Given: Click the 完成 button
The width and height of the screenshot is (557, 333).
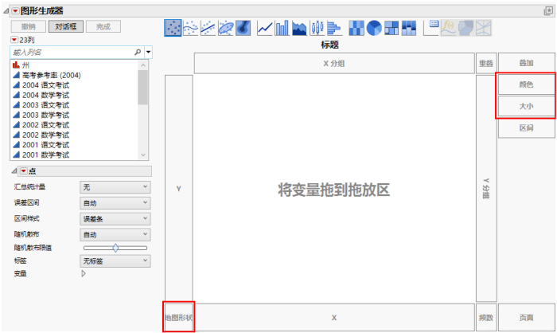Looking at the screenshot, I should [103, 26].
